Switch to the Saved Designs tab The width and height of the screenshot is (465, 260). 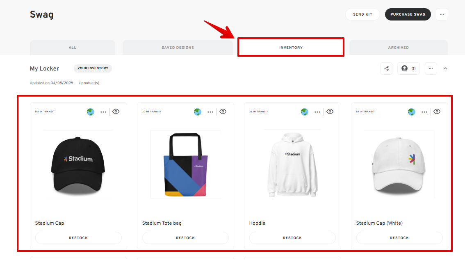click(x=178, y=48)
